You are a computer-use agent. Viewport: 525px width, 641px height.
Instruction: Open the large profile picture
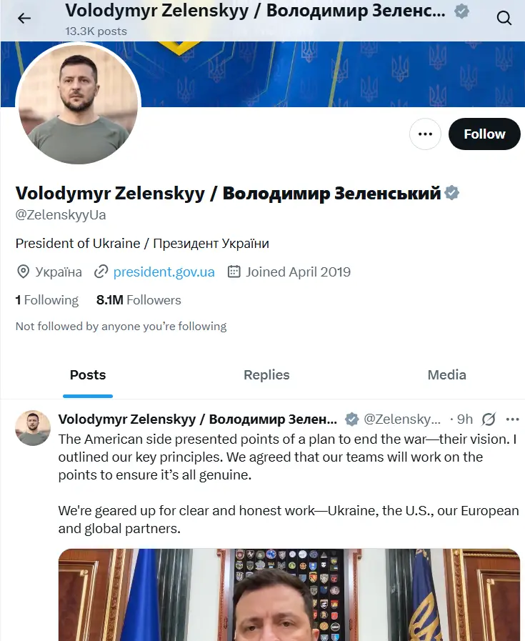(x=78, y=104)
